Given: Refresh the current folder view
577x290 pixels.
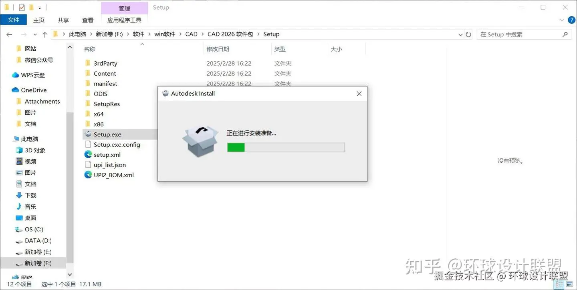Looking at the screenshot, I should [468, 34].
